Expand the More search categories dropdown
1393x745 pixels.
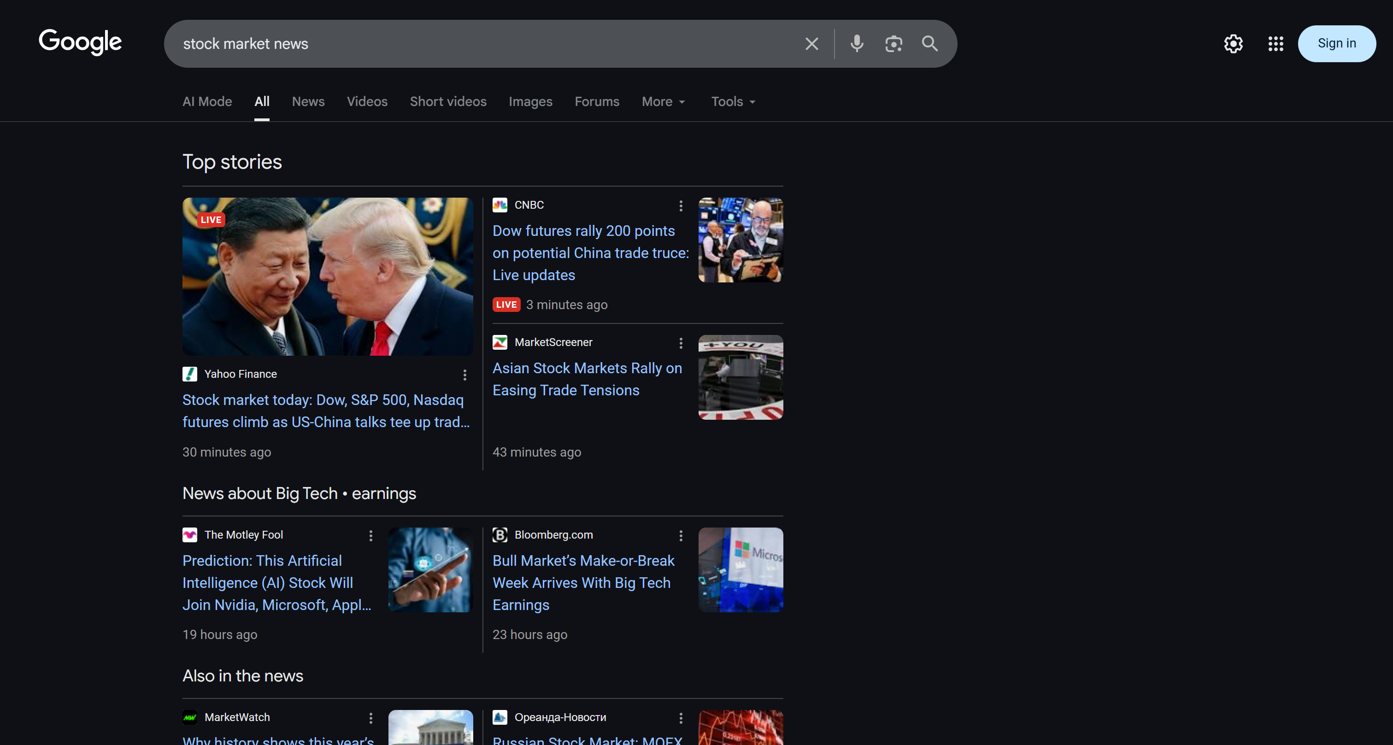coord(663,102)
